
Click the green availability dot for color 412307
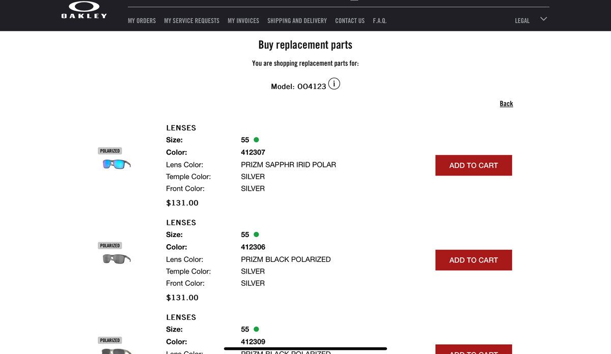256,140
